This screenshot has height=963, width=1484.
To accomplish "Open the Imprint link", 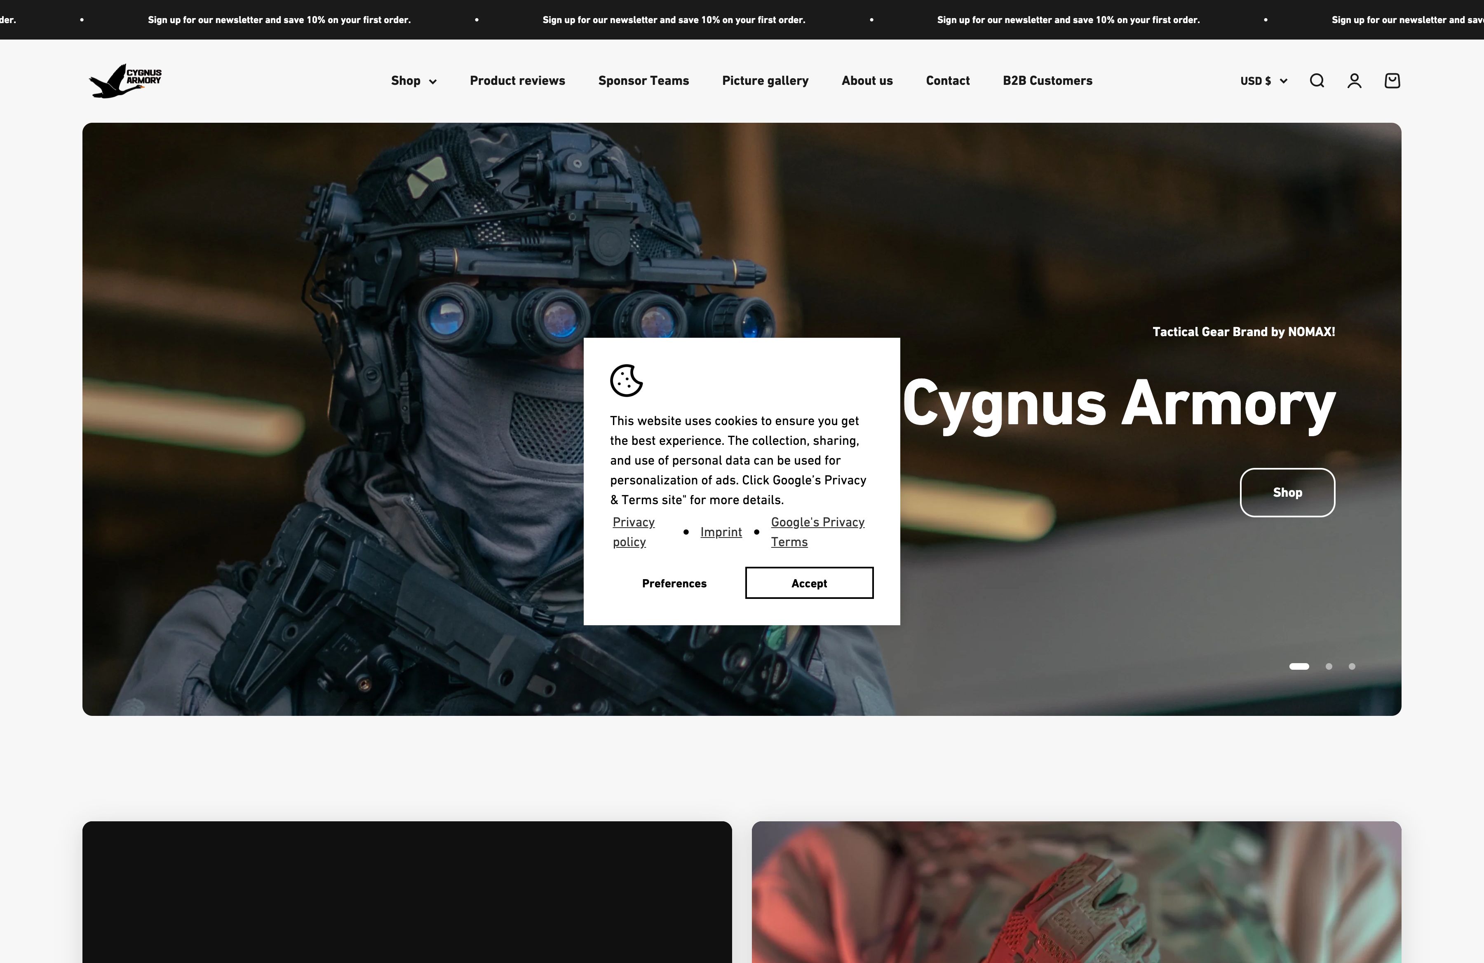I will click(721, 531).
